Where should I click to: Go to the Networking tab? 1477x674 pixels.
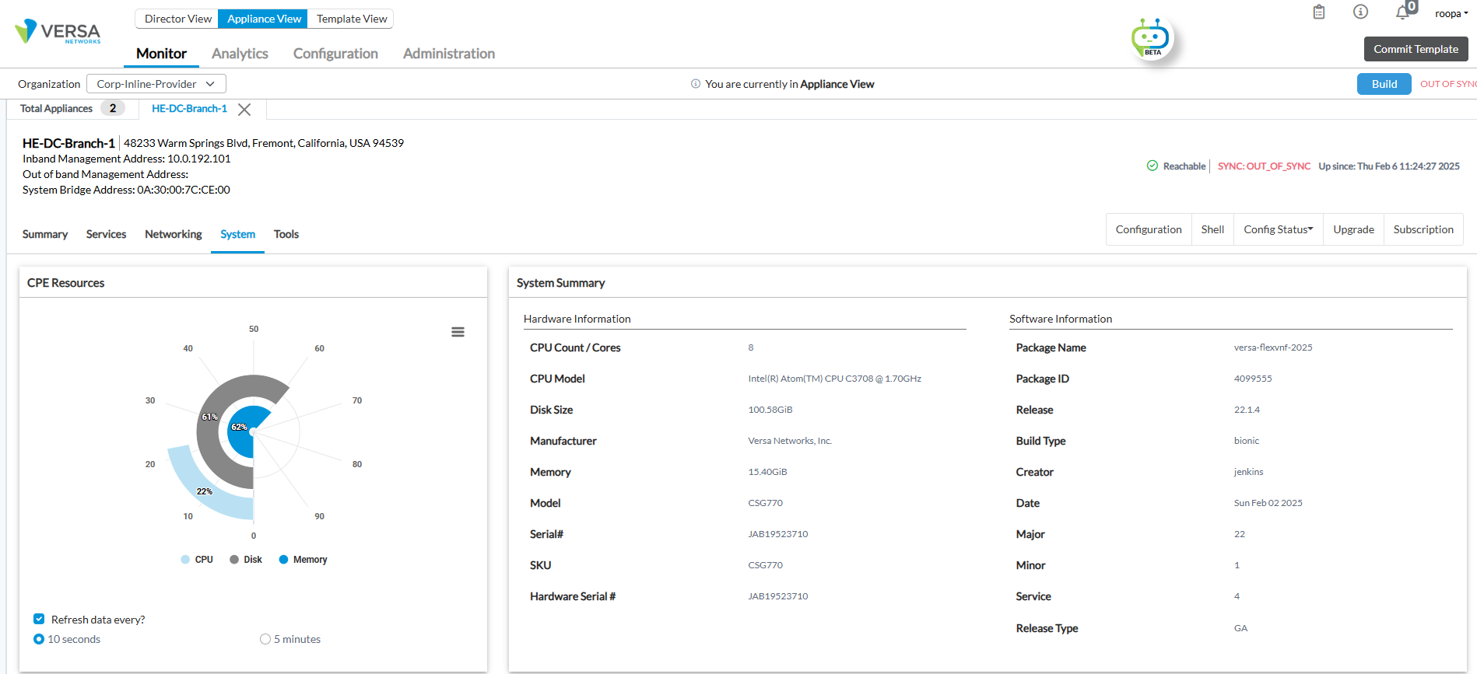(174, 234)
